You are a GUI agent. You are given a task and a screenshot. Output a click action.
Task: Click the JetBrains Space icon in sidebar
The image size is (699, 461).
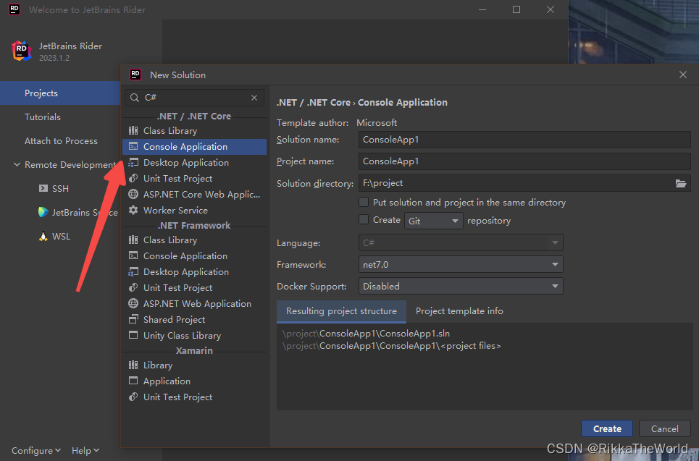[43, 212]
